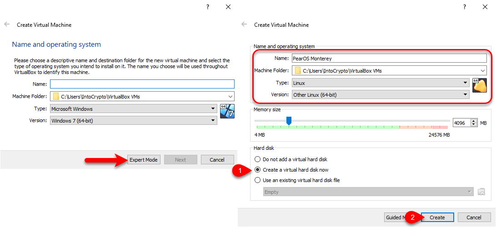This screenshot has width=496, height=227.
Task: Click the Expert Mode button
Action: tap(144, 160)
